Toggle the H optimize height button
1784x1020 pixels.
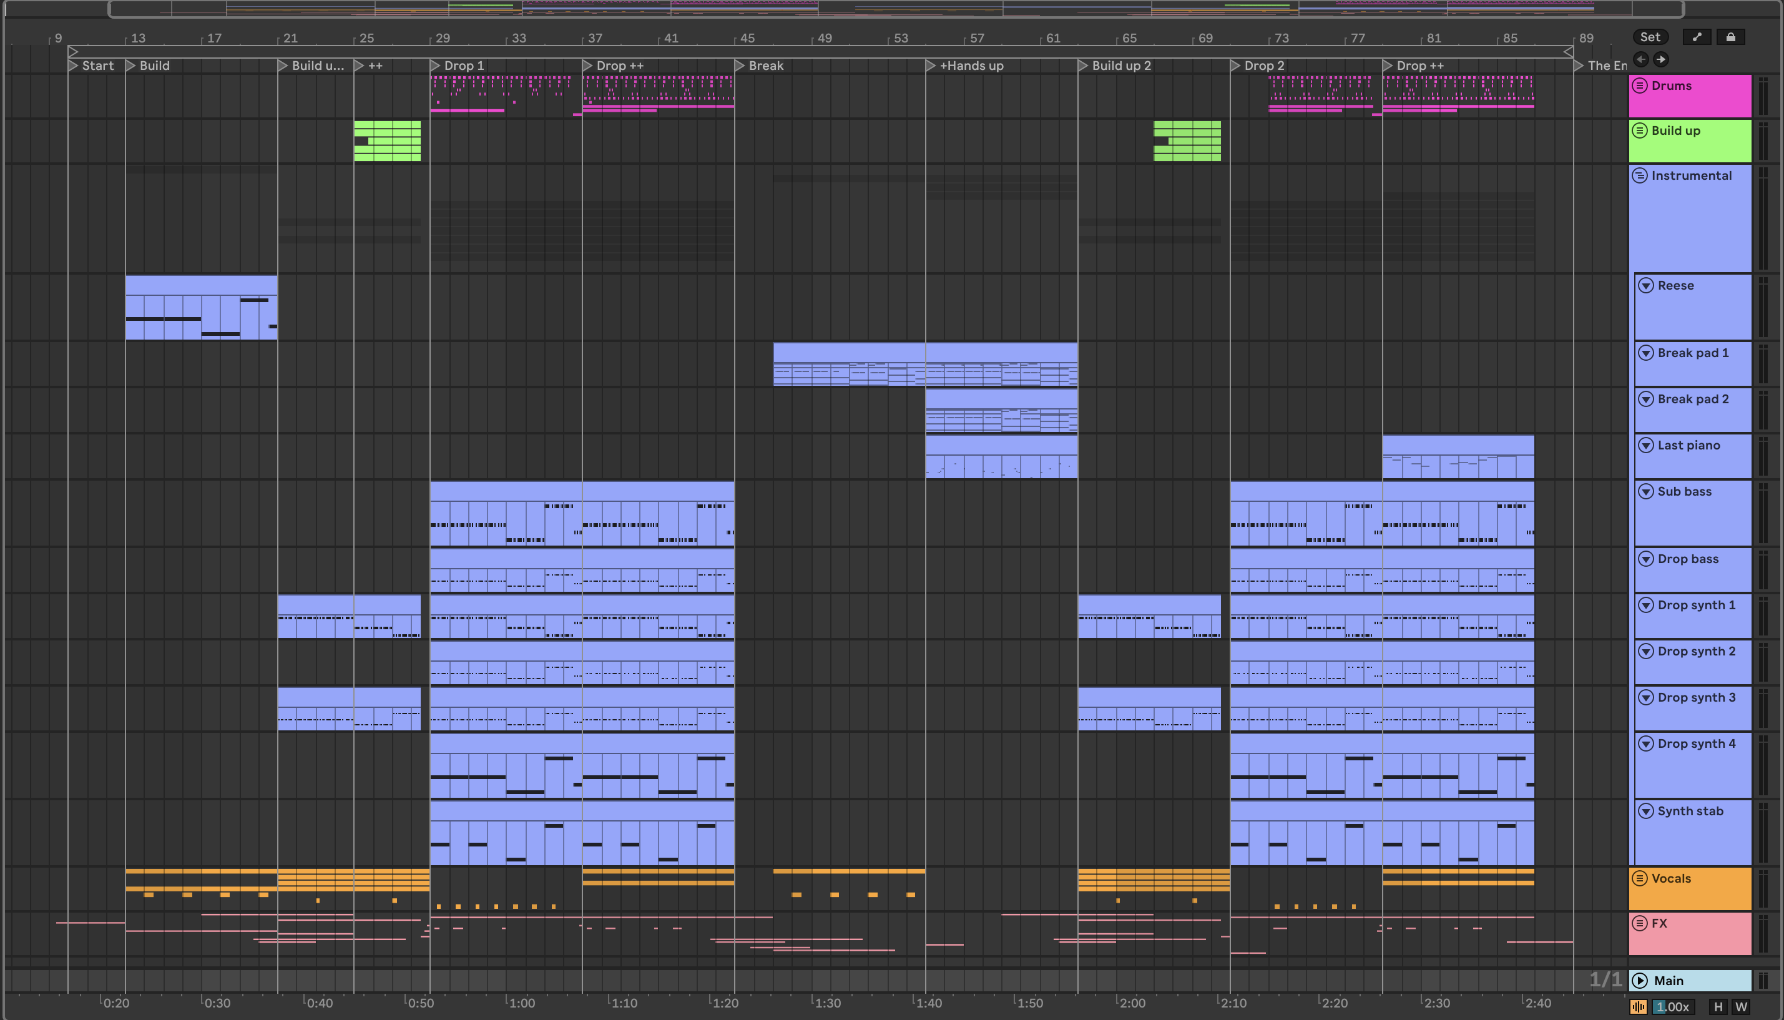coord(1717,1007)
